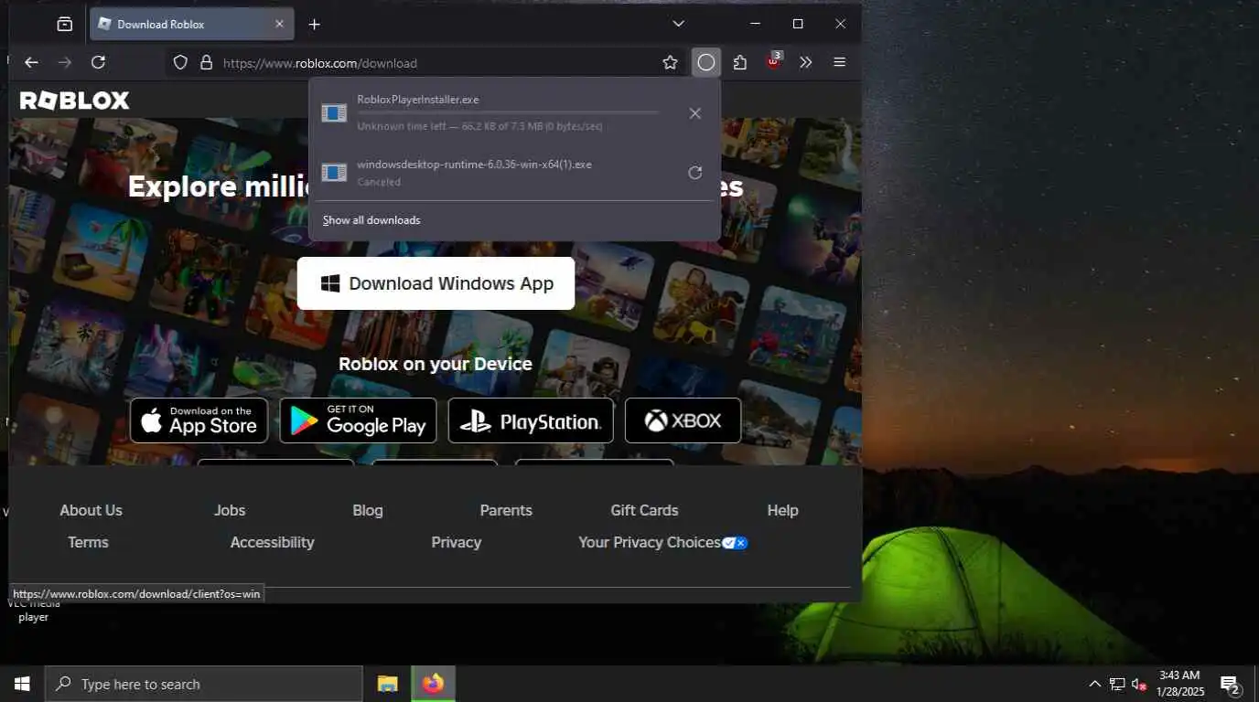The height and width of the screenshot is (702, 1259).
Task: Go back to previous page
Action: point(31,62)
